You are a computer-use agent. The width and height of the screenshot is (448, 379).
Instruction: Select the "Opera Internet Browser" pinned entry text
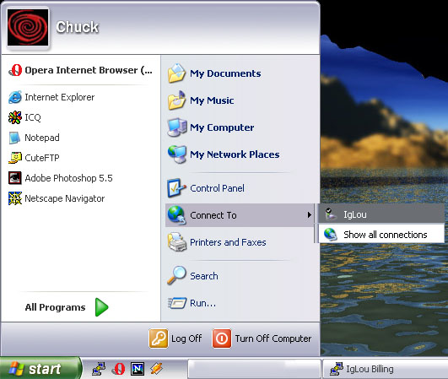(x=89, y=70)
